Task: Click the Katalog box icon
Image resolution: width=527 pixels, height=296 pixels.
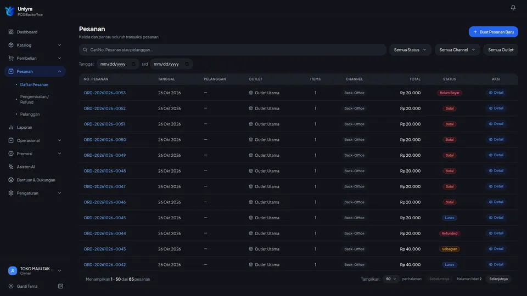Action: (x=11, y=45)
